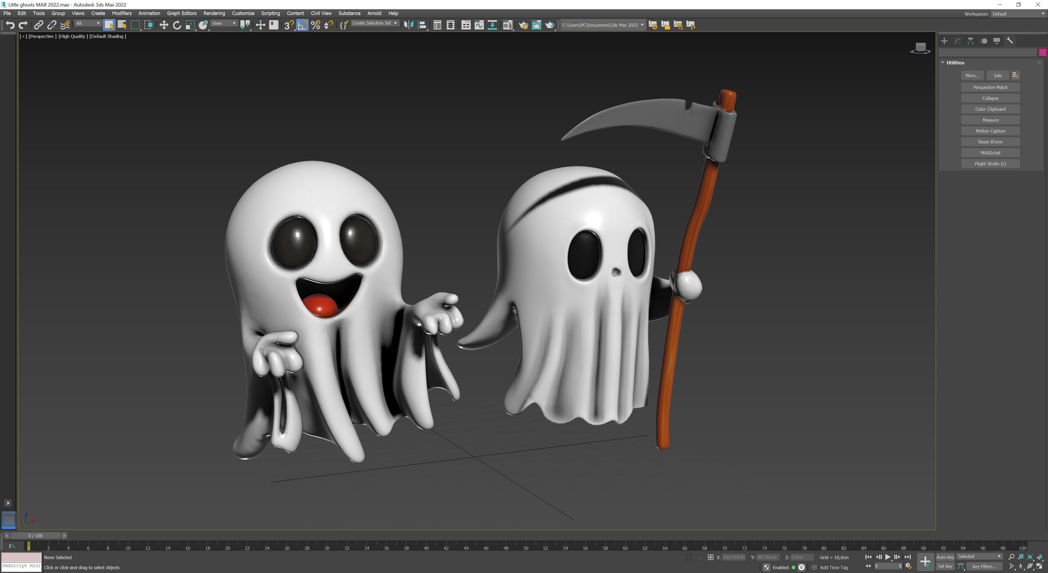Switch to the Motion command panel tab

984,41
